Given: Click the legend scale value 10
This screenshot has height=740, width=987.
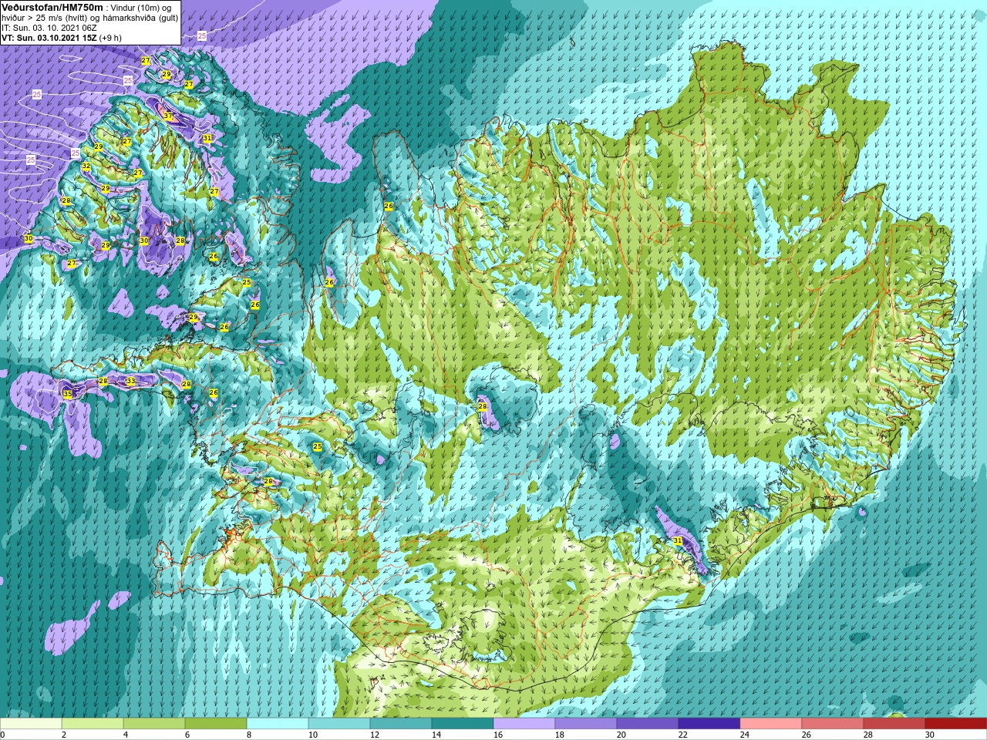Looking at the screenshot, I should [x=313, y=735].
